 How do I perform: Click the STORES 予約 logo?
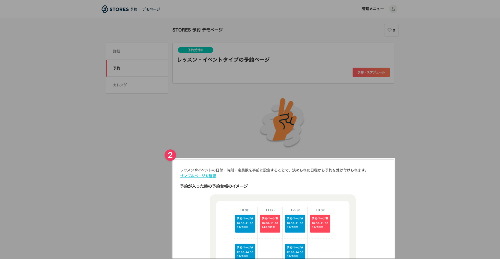(119, 9)
